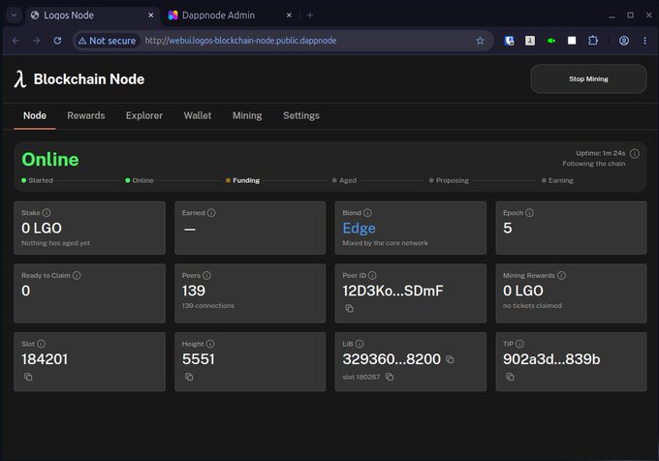The image size is (659, 461).
Task: Click the Stop Mining button
Action: (x=588, y=79)
